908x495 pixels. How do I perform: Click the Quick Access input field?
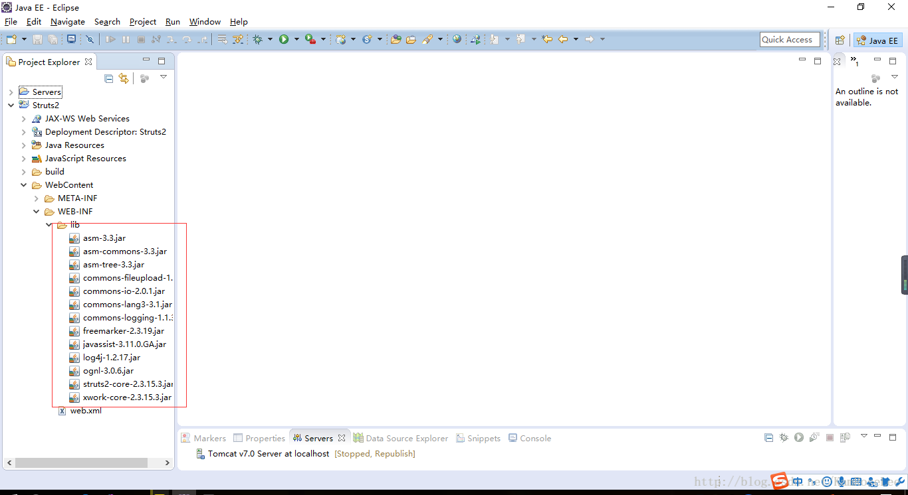tap(790, 40)
